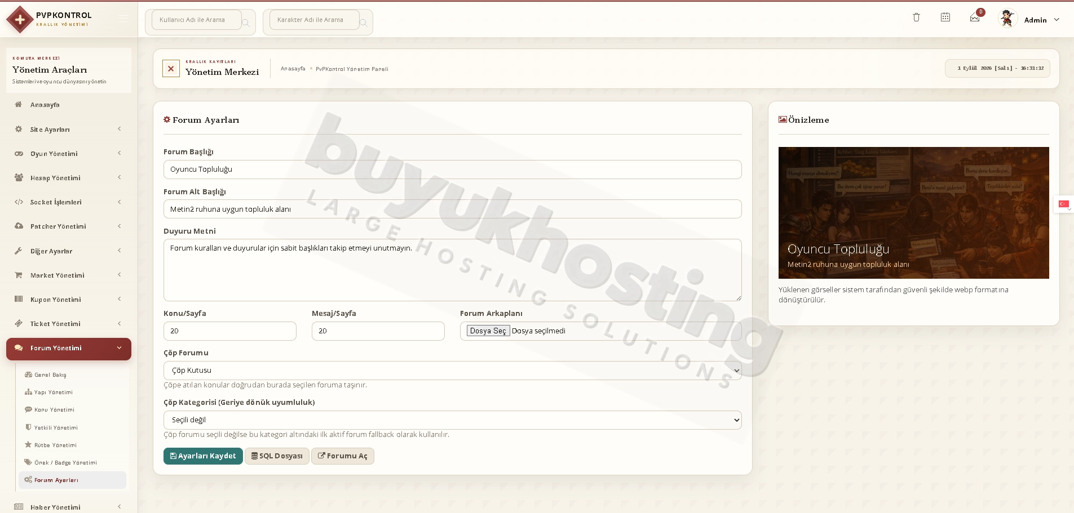Click the Konu/Sayfa number field
The width and height of the screenshot is (1074, 513).
(x=229, y=331)
